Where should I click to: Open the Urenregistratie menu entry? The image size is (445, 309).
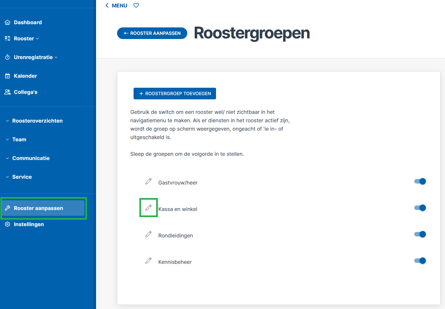(x=33, y=57)
